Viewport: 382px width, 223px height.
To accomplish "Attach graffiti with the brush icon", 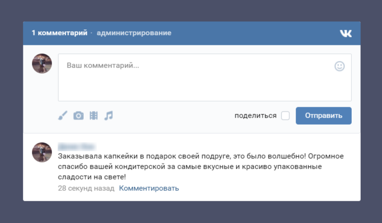I will [x=63, y=116].
